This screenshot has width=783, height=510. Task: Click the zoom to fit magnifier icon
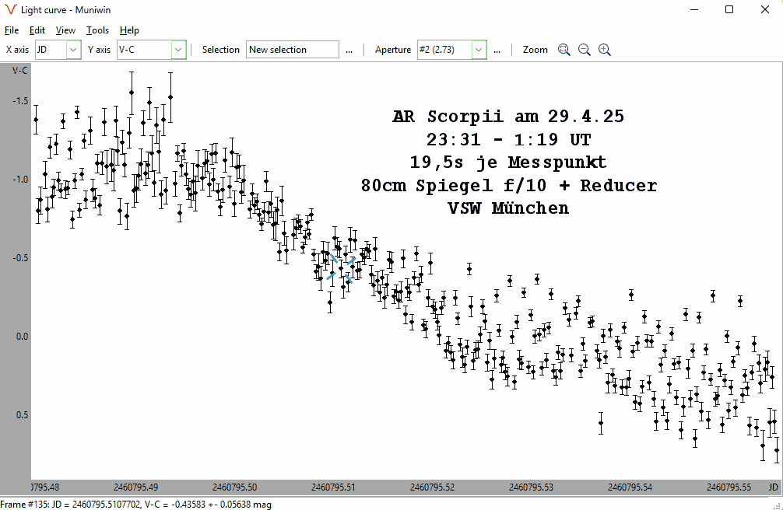click(x=564, y=50)
